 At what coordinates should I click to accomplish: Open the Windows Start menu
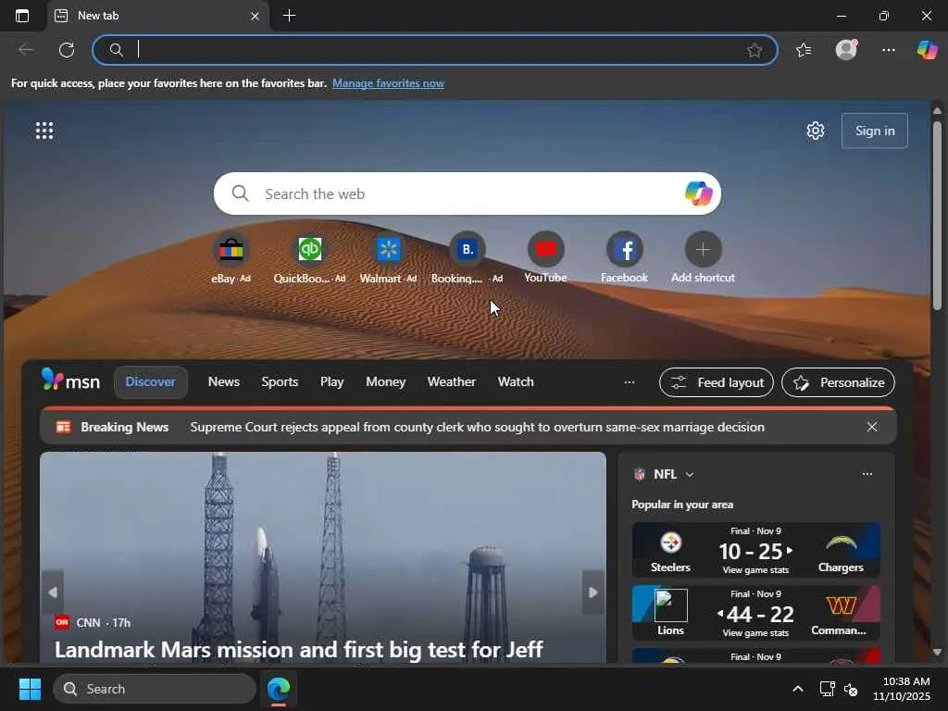[x=30, y=689]
